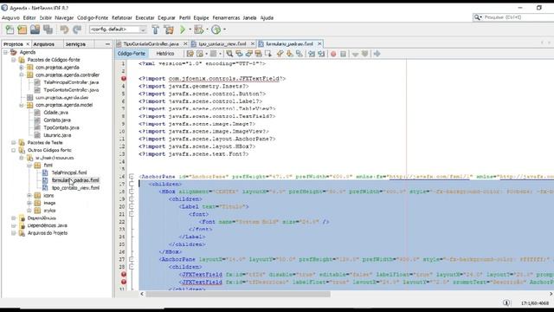Click the Toggle Highlight Search editor icon
This screenshot has height=312, width=554.
pos(259,54)
